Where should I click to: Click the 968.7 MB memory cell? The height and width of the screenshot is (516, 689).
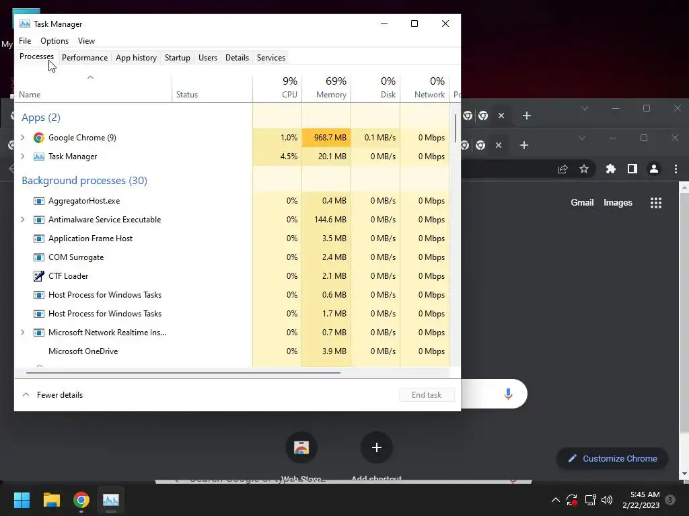326,138
